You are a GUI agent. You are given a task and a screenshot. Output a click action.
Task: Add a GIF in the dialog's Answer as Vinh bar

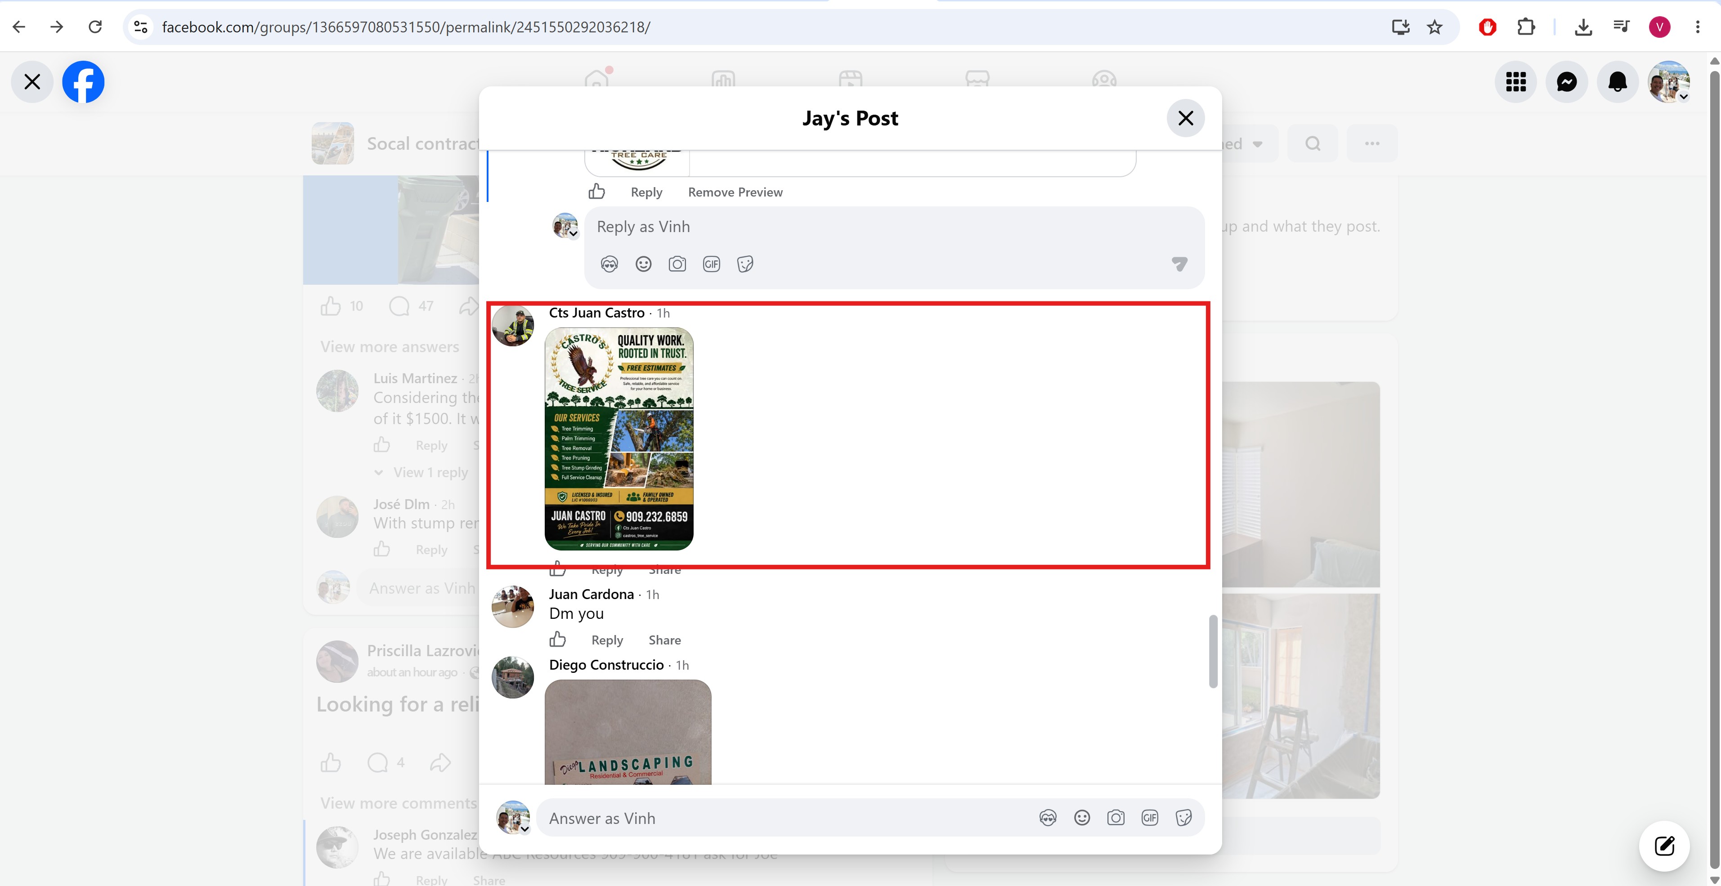tap(1150, 818)
